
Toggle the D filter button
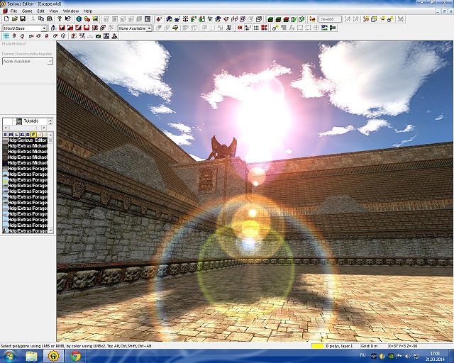[28, 135]
